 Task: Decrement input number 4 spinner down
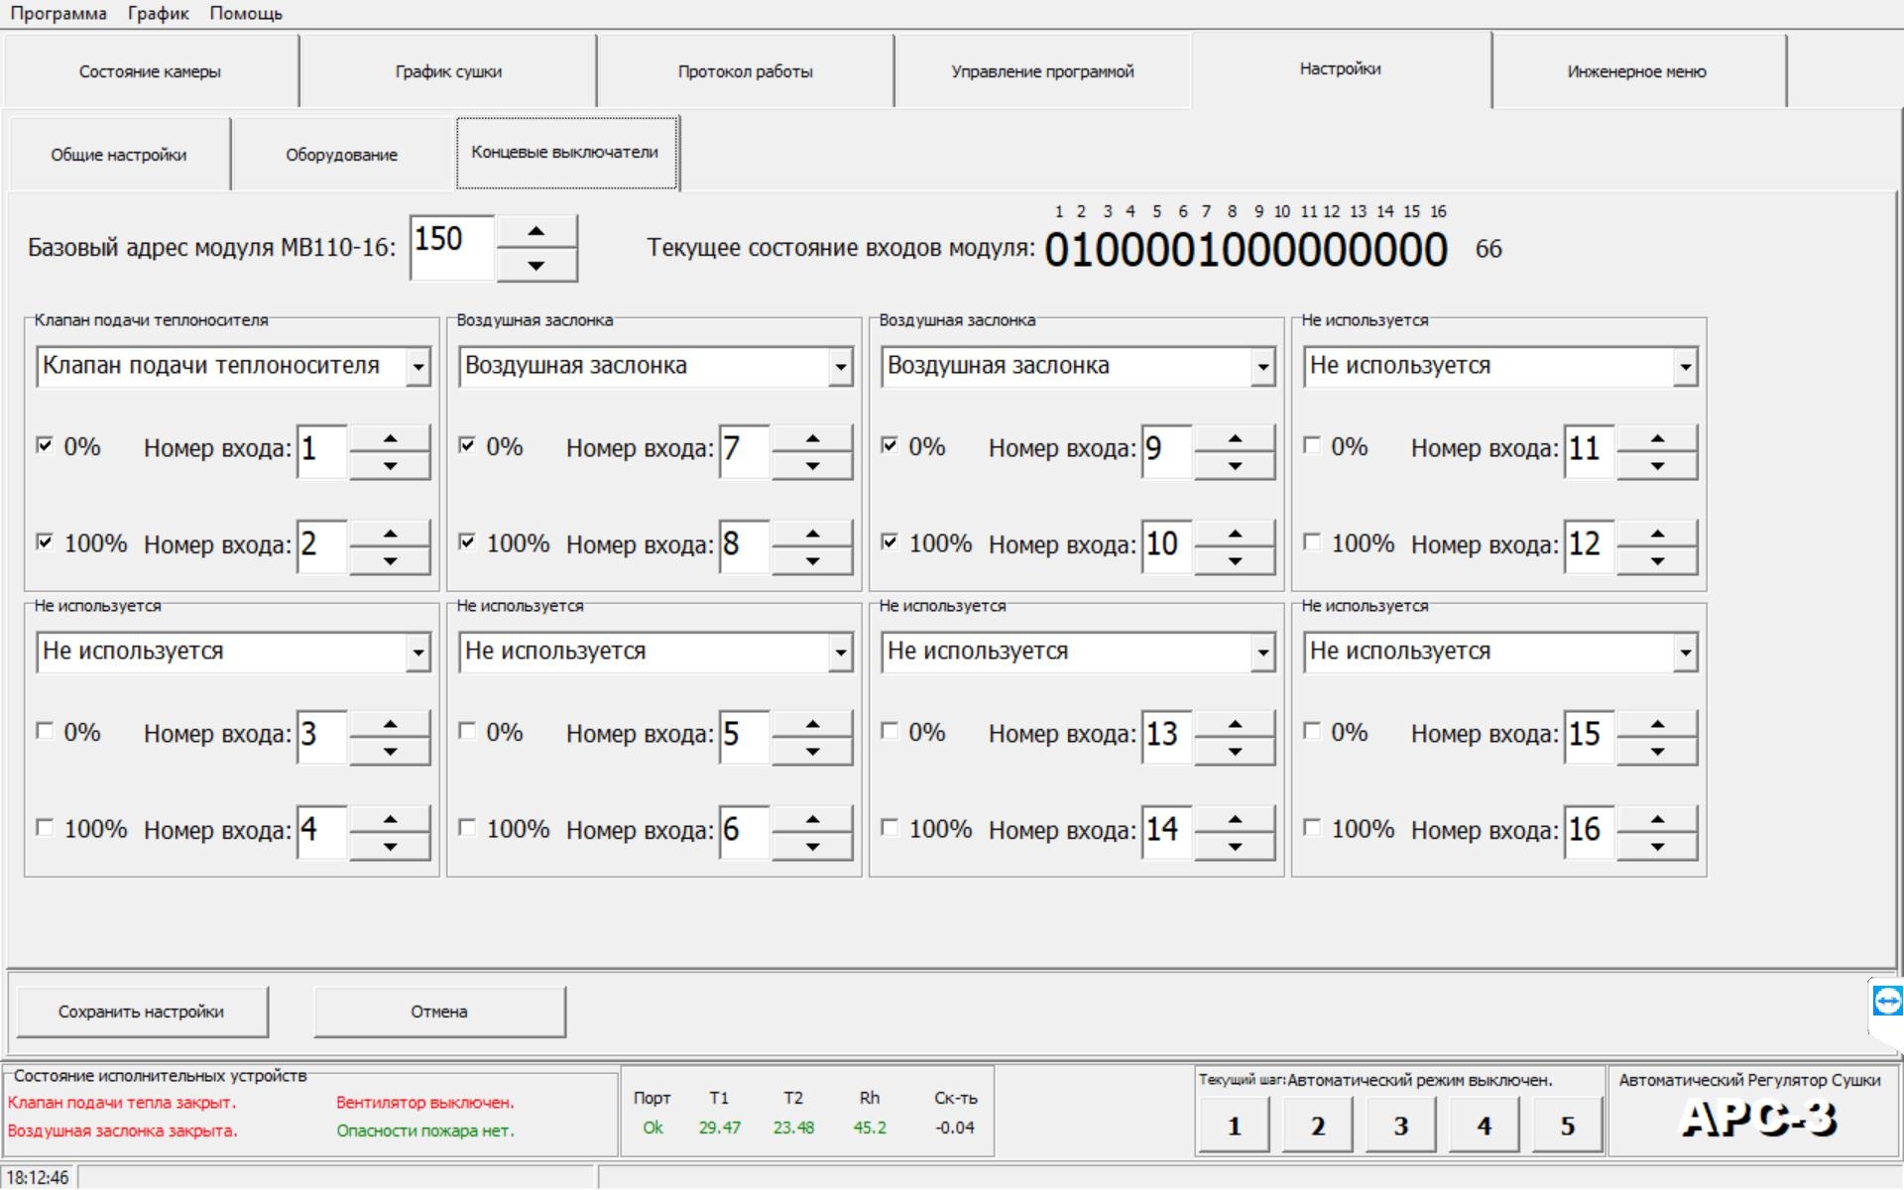tap(390, 847)
